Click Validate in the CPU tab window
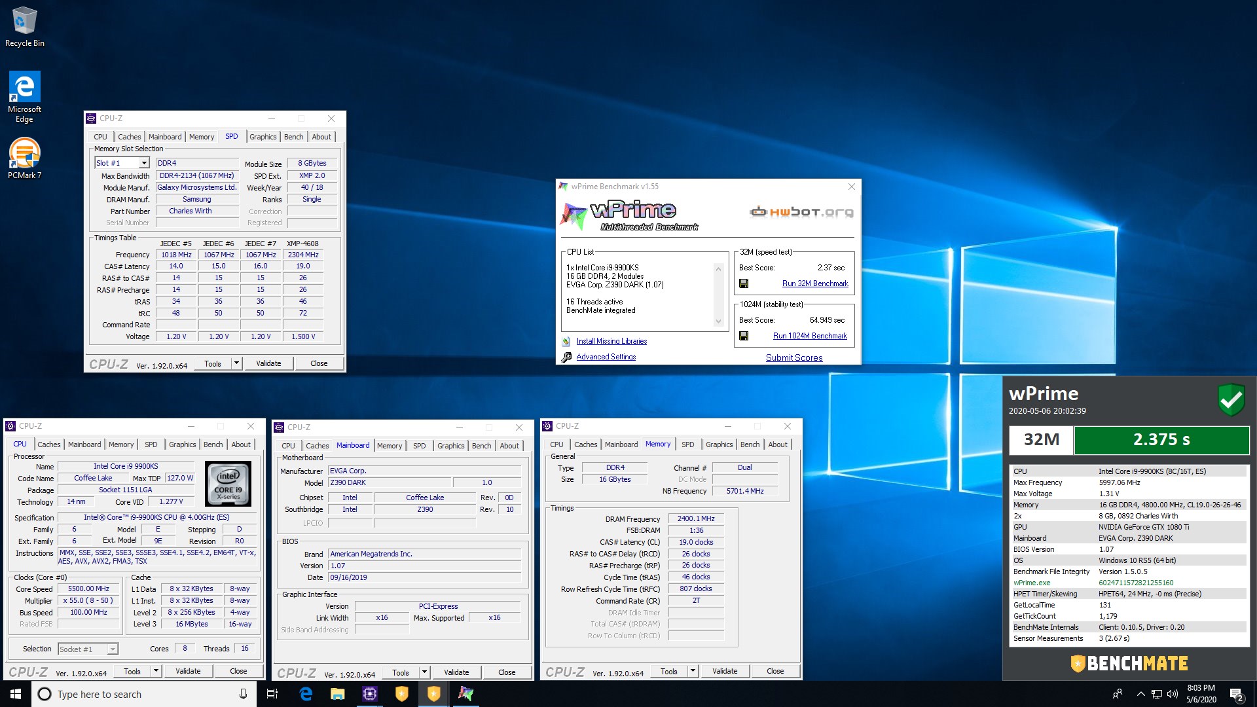 [188, 671]
